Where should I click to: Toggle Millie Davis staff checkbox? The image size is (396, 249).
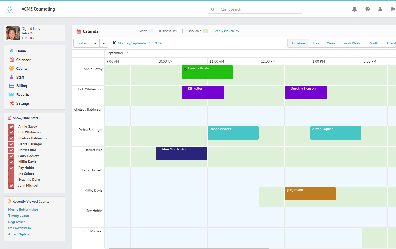point(11,162)
